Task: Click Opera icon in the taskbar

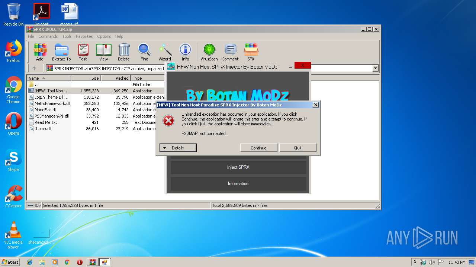Action: [80, 262]
